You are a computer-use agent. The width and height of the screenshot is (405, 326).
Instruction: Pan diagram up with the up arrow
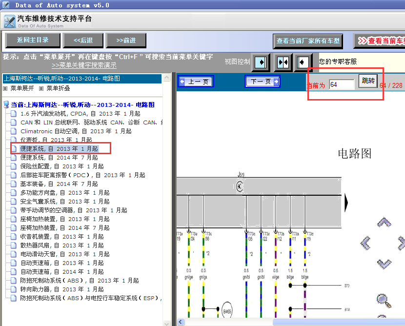point(384,222)
